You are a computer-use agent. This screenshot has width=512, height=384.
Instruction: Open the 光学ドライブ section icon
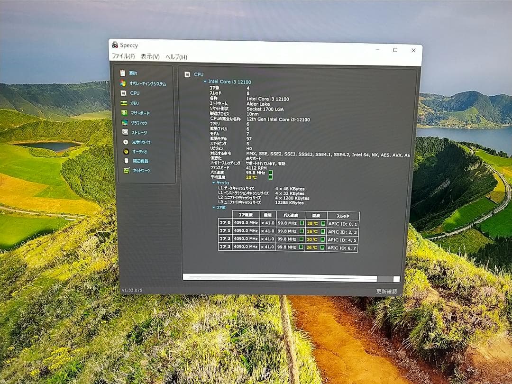point(126,142)
